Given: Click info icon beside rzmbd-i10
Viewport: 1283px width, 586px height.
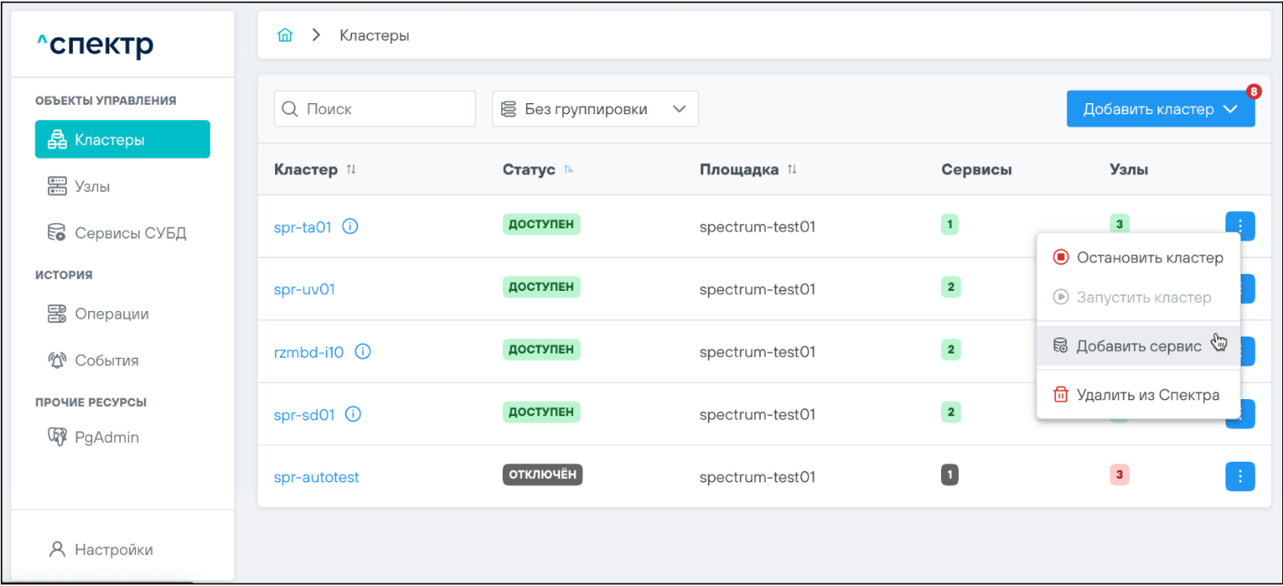Looking at the screenshot, I should [362, 352].
